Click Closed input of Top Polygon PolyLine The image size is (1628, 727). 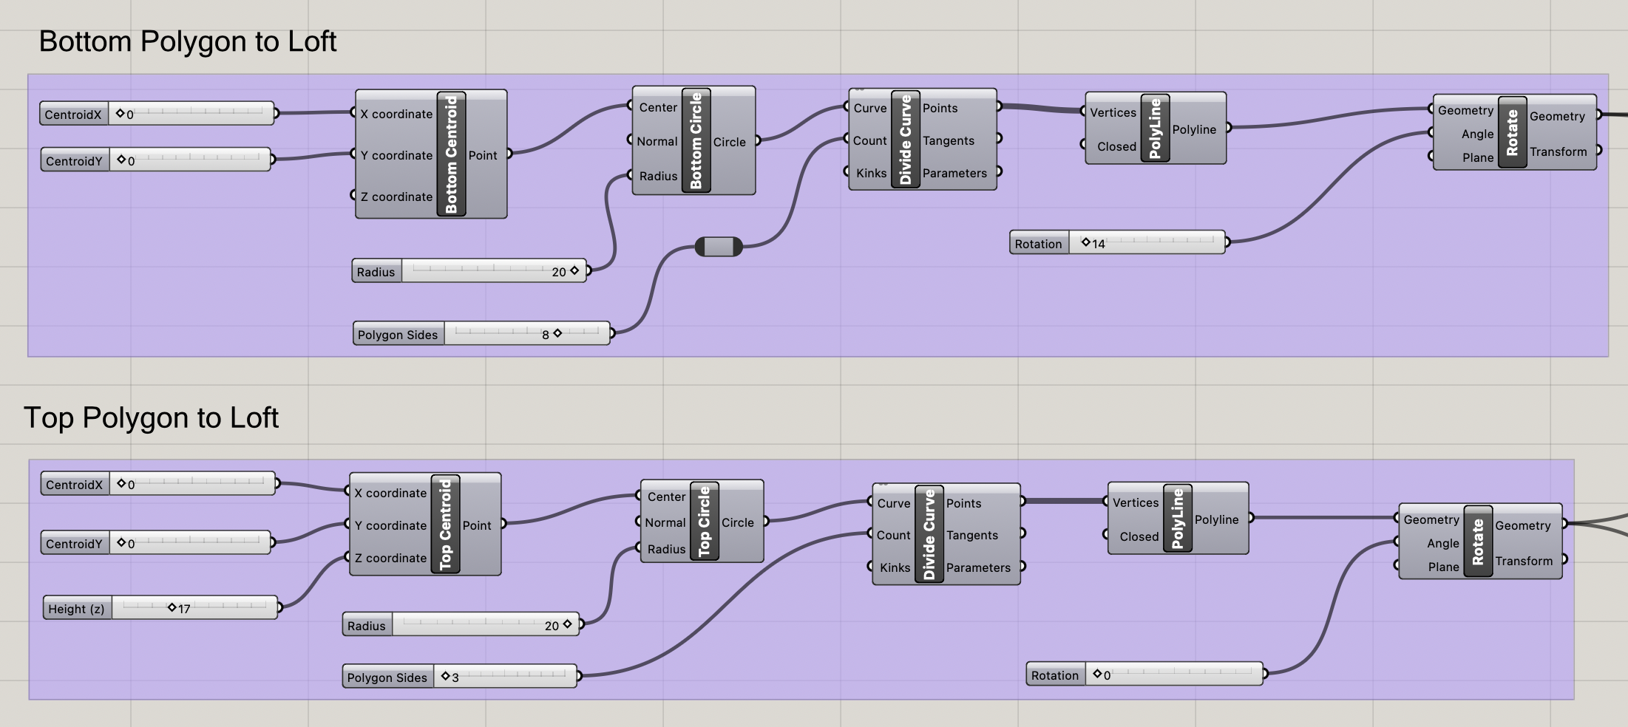tap(1139, 536)
